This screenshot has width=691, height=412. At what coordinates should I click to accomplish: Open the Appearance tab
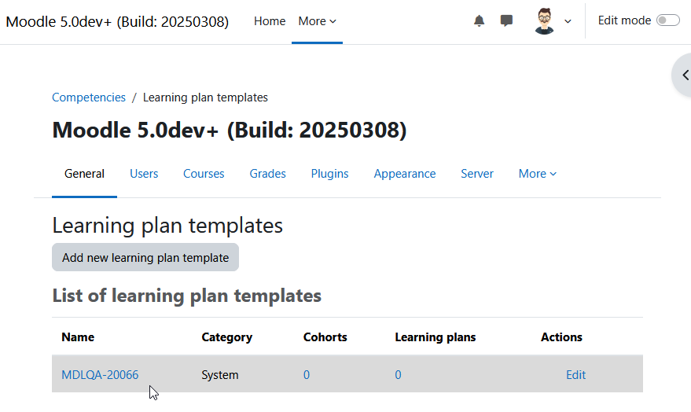[x=405, y=174]
